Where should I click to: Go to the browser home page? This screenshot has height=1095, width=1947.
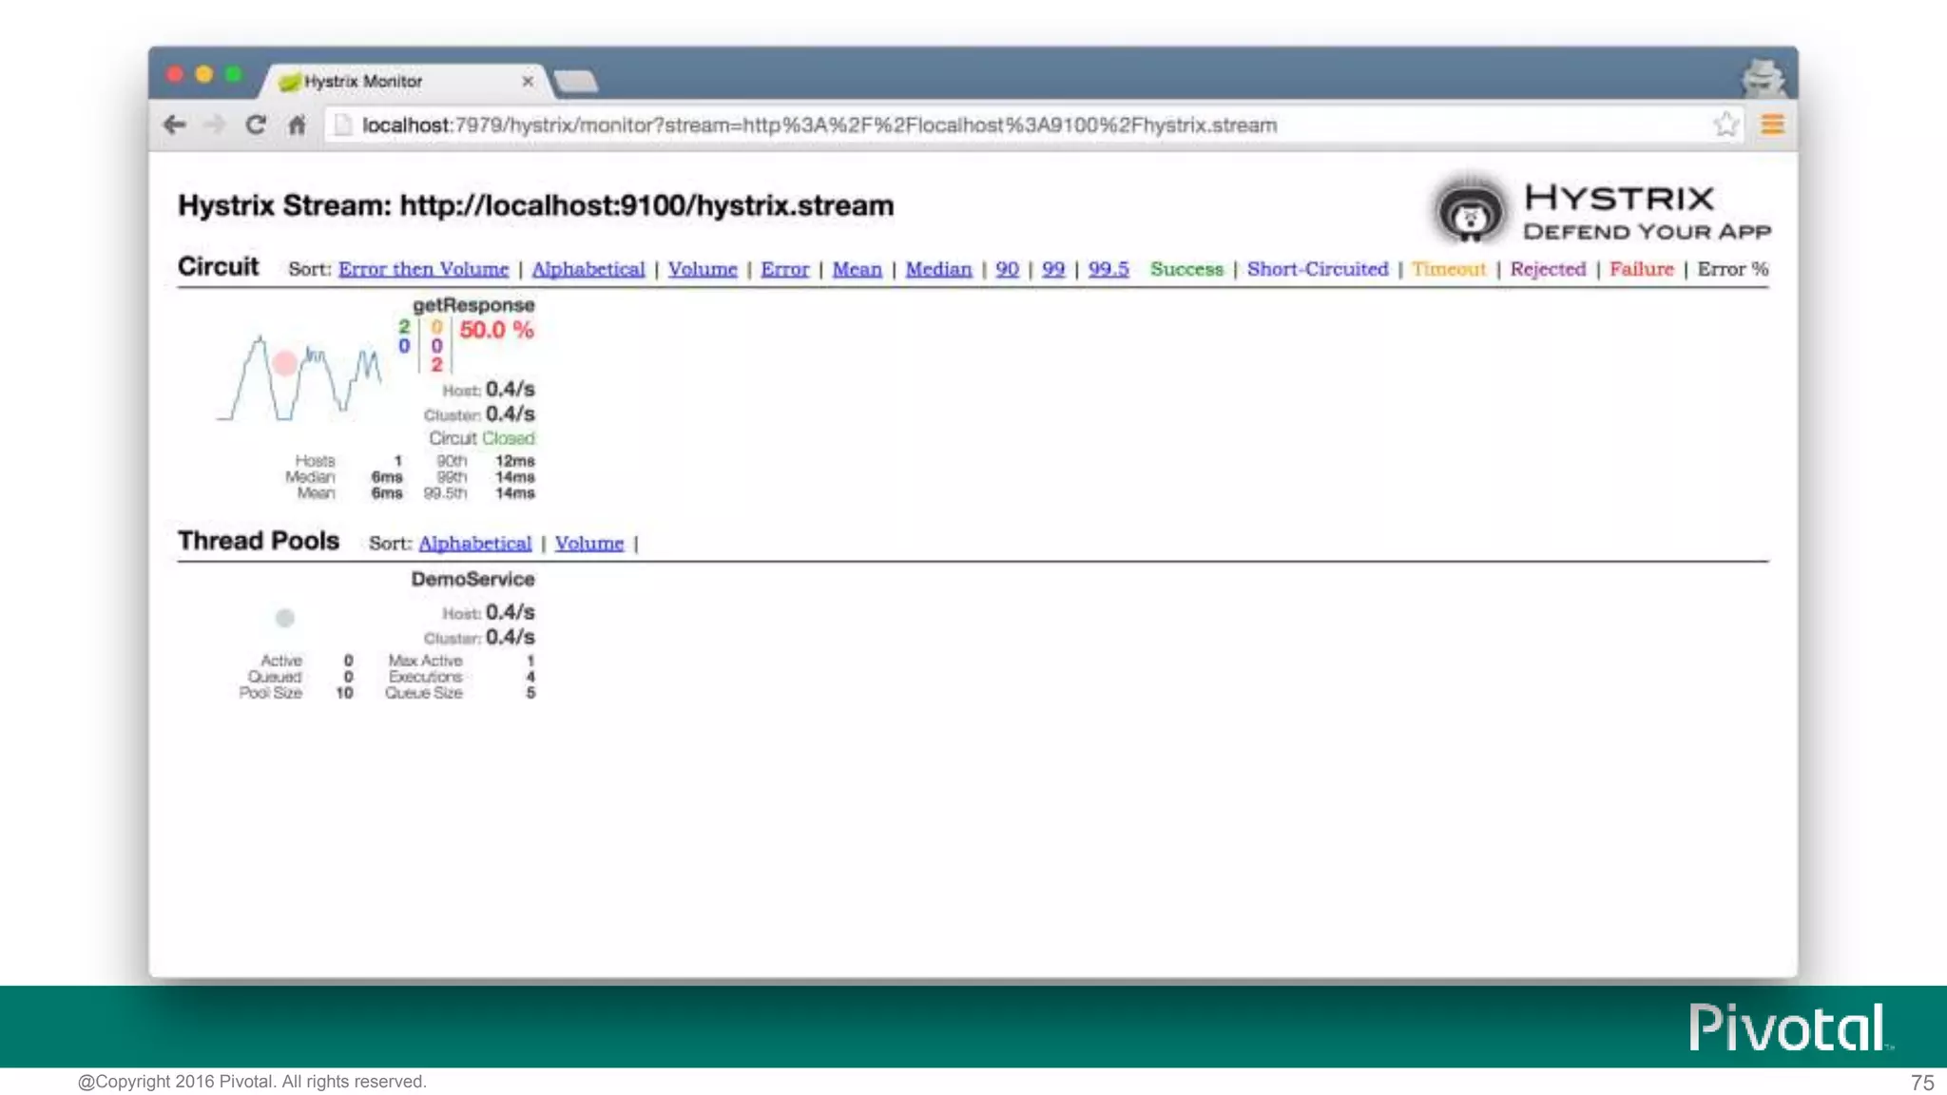click(x=297, y=125)
